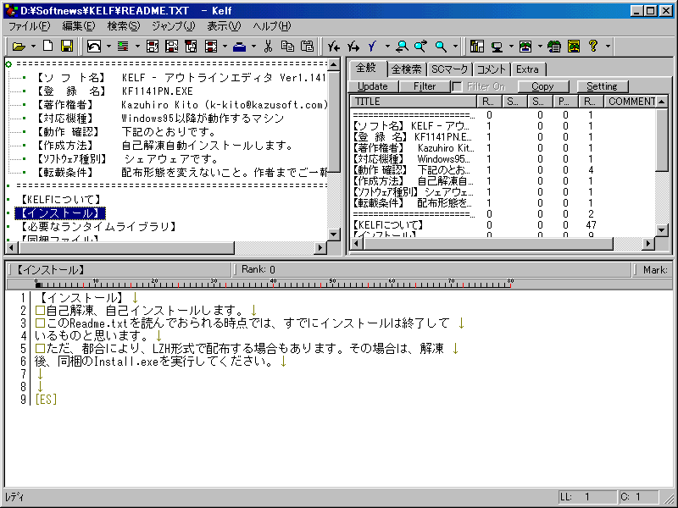678x508 pixels.
Task: Click the blue check mark toolbar icon
Action: (x=372, y=47)
